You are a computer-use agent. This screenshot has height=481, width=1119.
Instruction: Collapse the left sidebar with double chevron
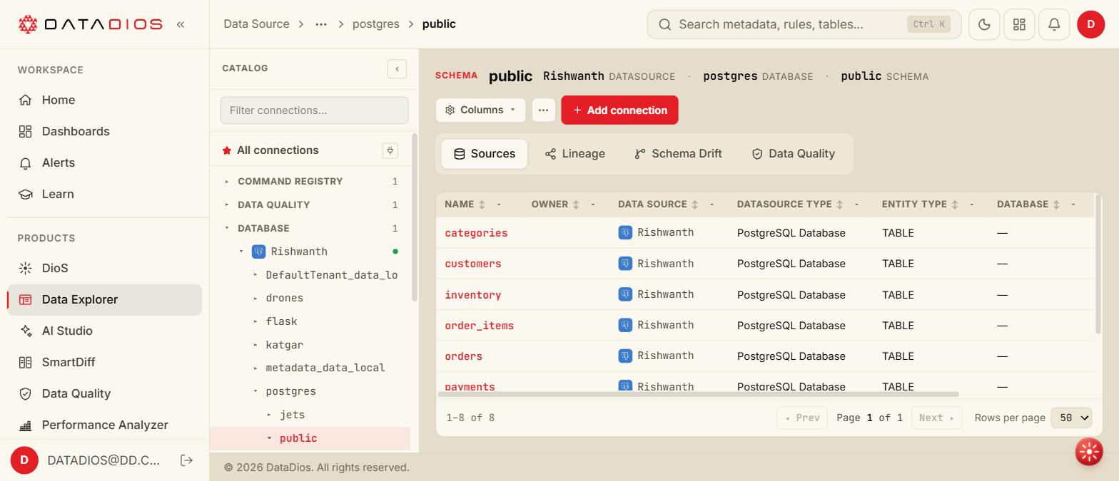tap(181, 24)
